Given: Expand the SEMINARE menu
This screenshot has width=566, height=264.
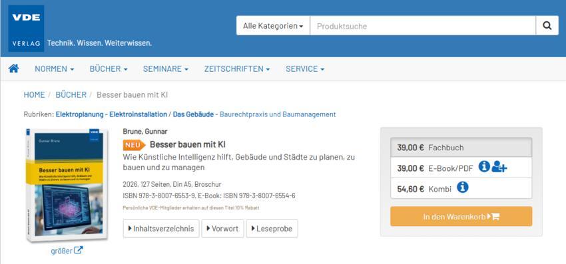Looking at the screenshot, I should [165, 69].
